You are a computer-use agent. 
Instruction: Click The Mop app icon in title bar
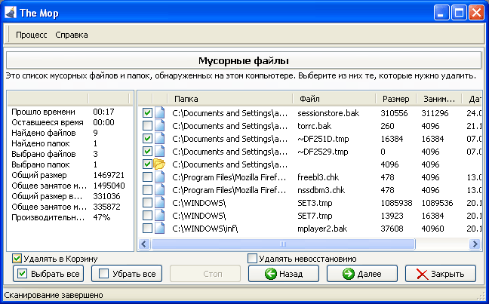(11, 13)
